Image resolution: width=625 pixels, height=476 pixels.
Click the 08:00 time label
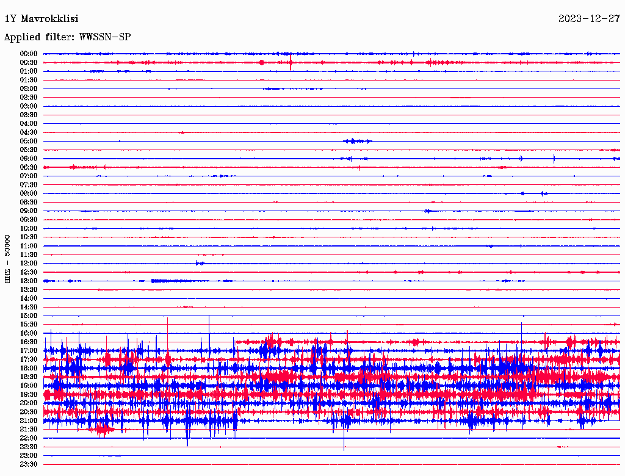coord(29,193)
